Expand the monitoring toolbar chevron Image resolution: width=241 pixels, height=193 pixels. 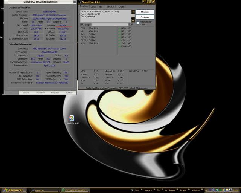[177, 190]
